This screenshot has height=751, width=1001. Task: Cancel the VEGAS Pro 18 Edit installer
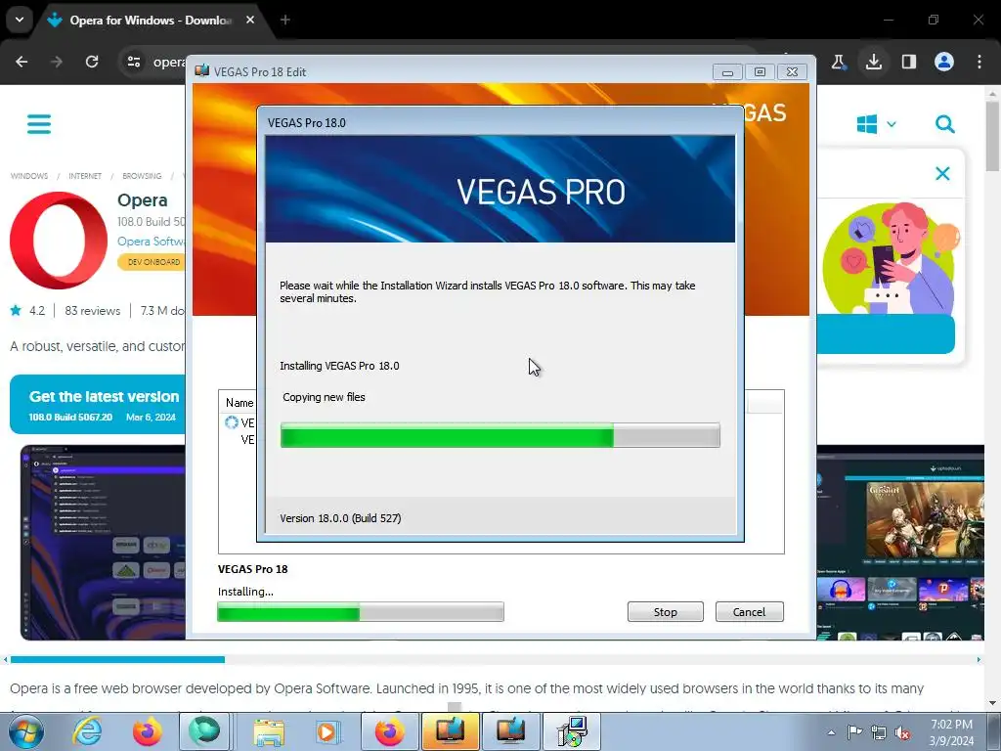pos(749,612)
